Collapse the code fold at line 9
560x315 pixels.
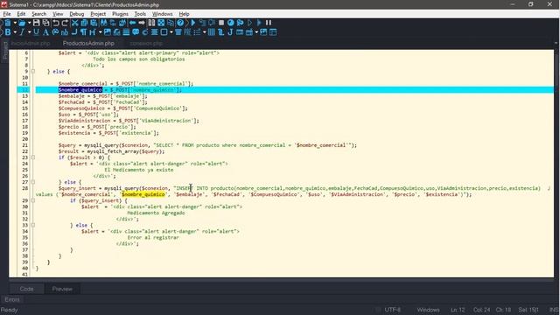click(33, 72)
